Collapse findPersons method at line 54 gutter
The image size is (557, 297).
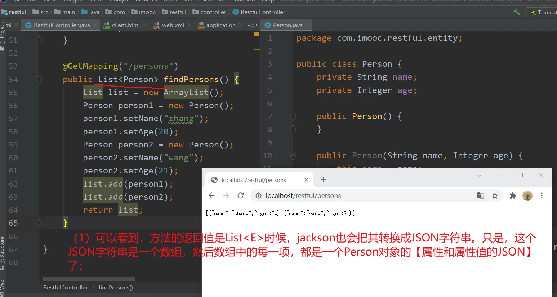pos(39,79)
